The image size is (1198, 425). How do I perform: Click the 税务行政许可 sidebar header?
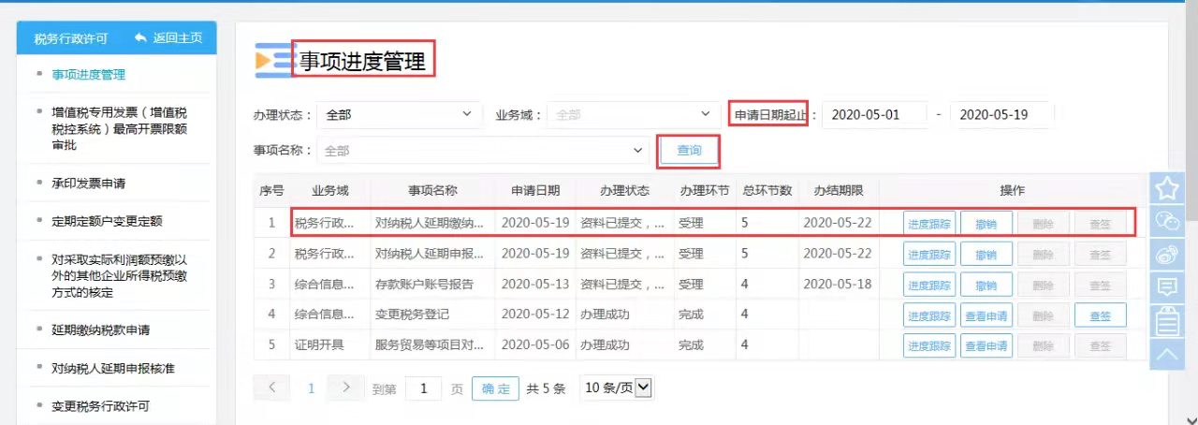(x=71, y=38)
